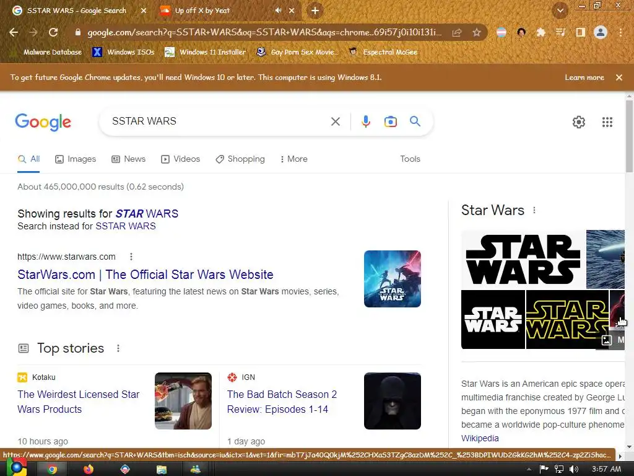The height and width of the screenshot is (476, 634).
Task: Dismiss the Chrome update notice bar
Action: (619, 77)
